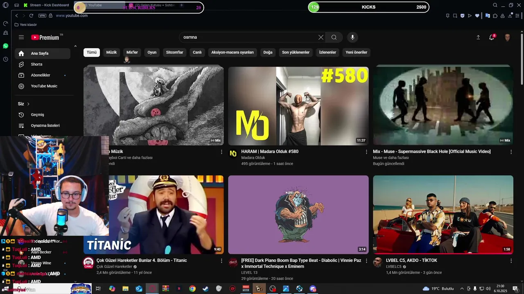Open more options for Muse Supermassive Black Hole mix
This screenshot has height=294, width=524.
pos(511,152)
